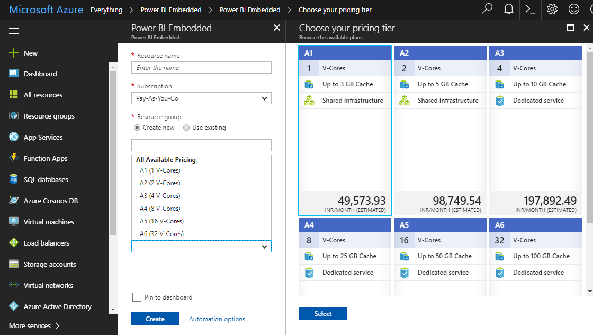Toggle the hamburger menu in sidebar

tap(14, 31)
